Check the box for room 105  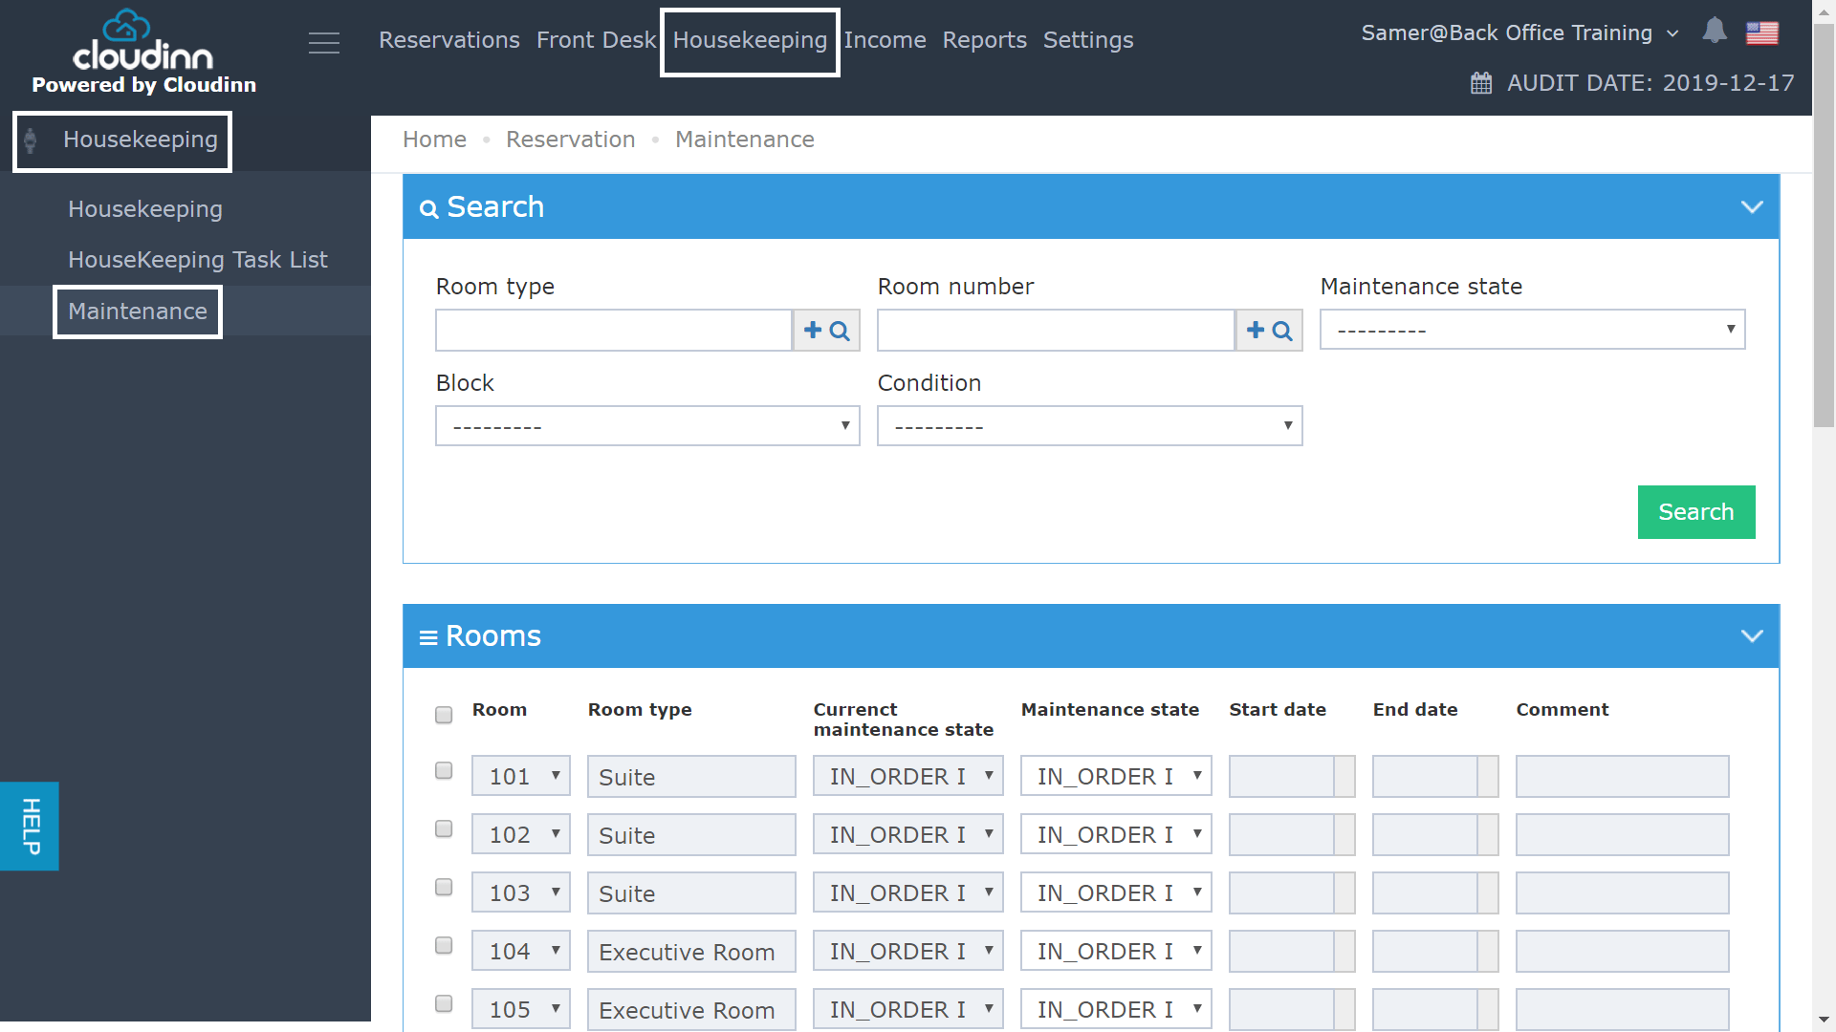point(444,1003)
